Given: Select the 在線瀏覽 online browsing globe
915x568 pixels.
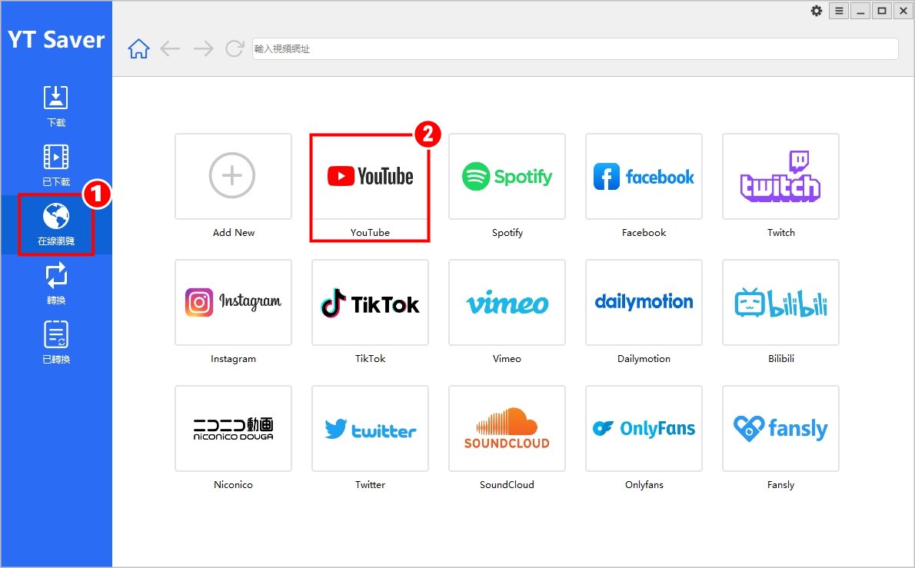Looking at the screenshot, I should coord(56,224).
